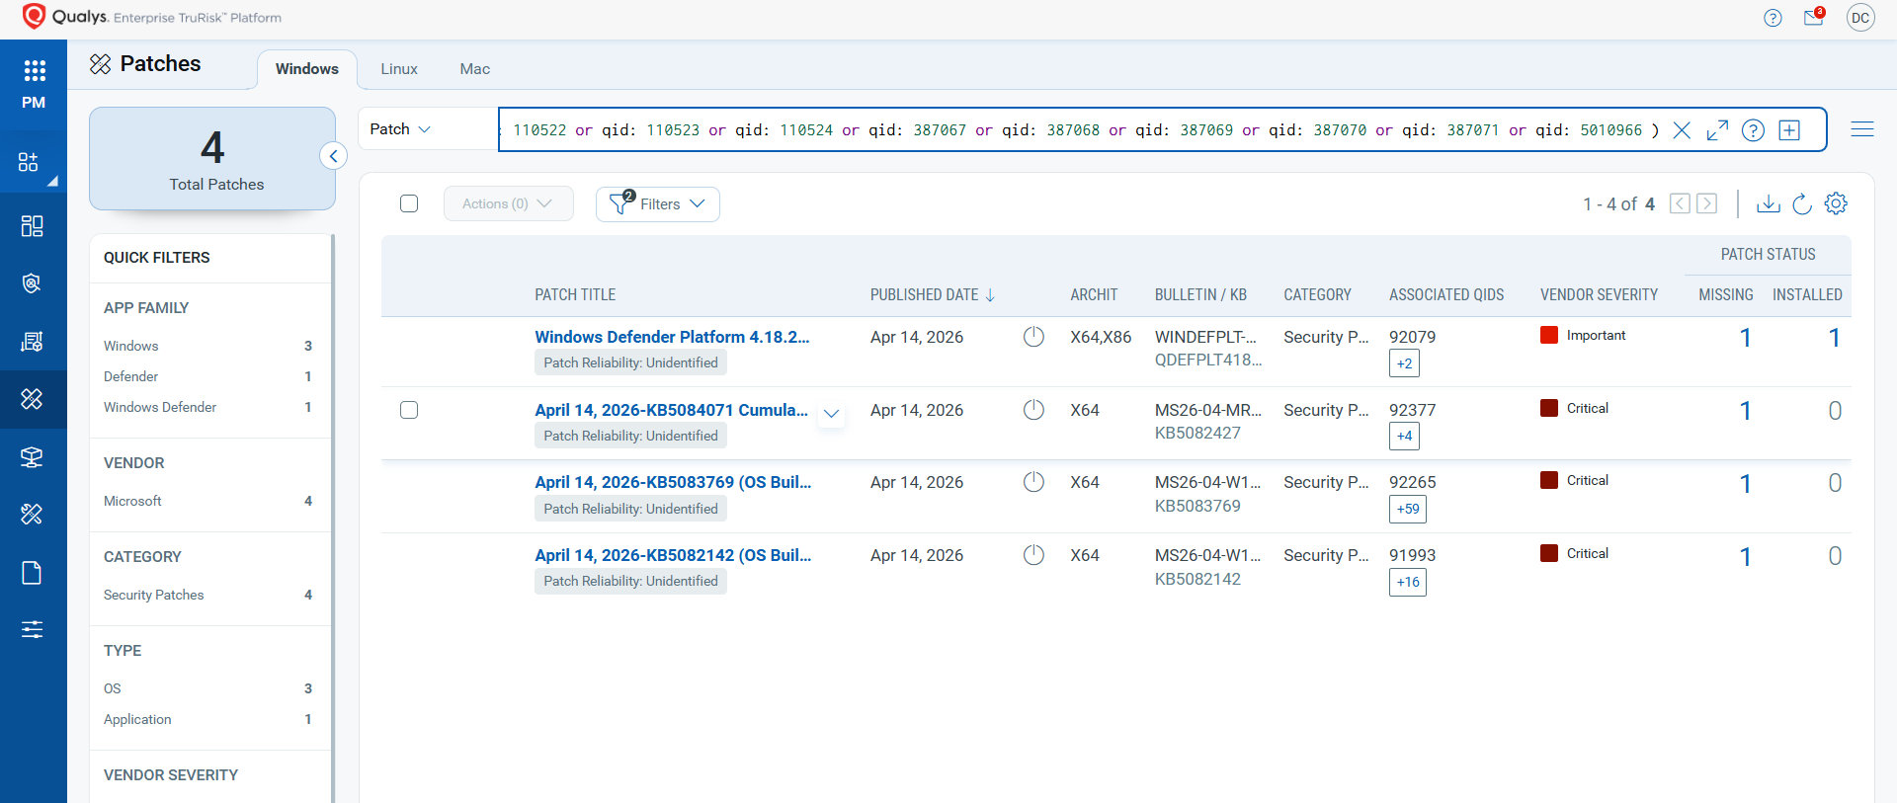The image size is (1897, 803).
Task: Expand the KB5084071 row action chevron
Action: point(832,414)
